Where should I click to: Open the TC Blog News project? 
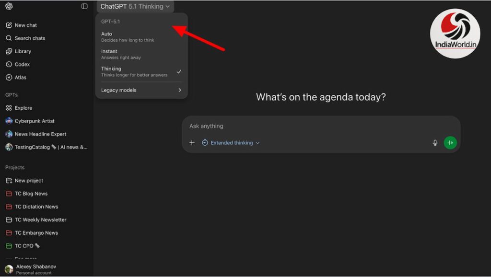click(31, 194)
